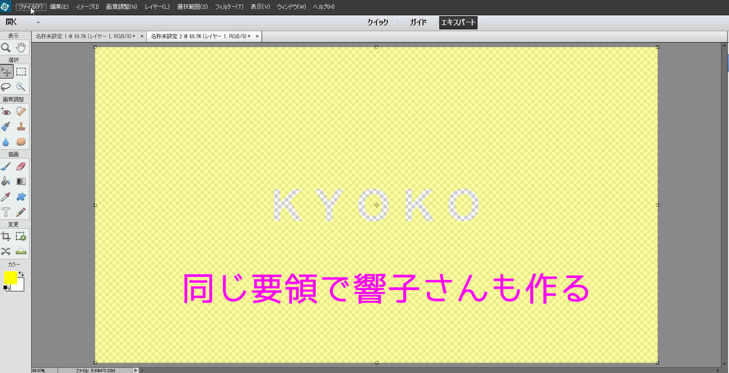
Task: Click the 開く (Open) button
Action: click(x=11, y=22)
